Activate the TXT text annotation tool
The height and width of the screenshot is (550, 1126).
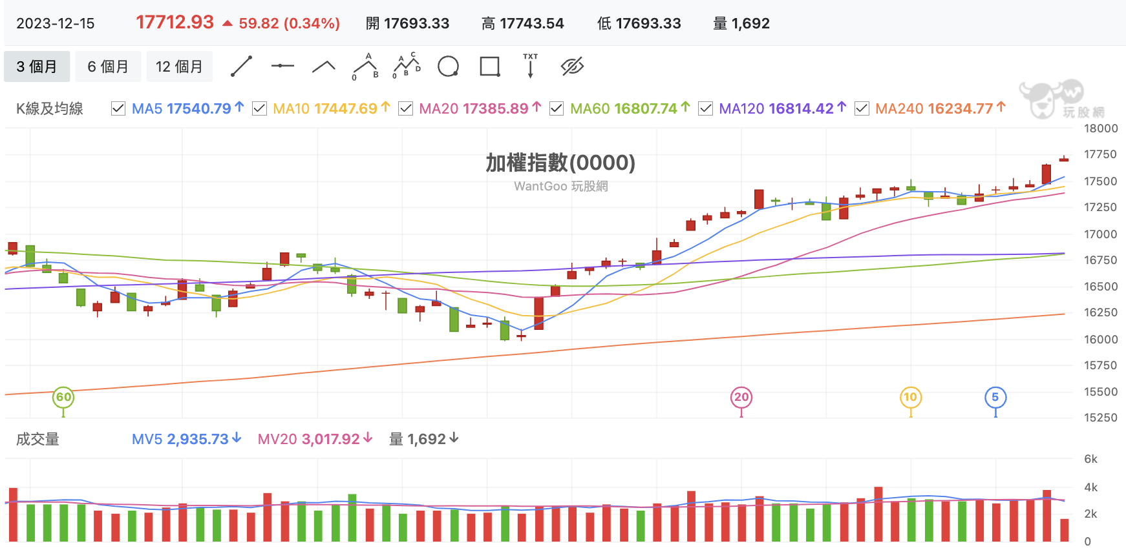click(x=531, y=66)
